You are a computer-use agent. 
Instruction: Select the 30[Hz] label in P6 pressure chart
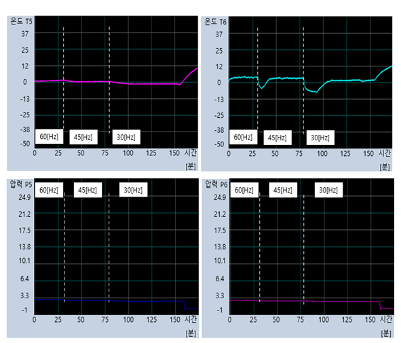point(328,190)
